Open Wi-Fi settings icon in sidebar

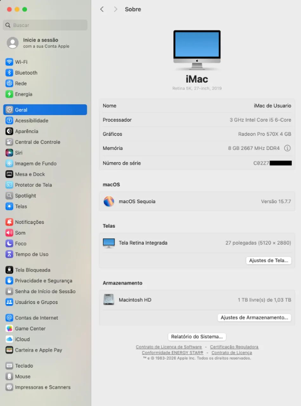click(x=10, y=62)
